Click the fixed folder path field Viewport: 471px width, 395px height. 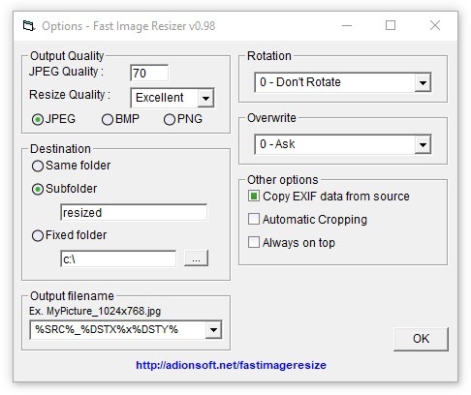(x=118, y=258)
